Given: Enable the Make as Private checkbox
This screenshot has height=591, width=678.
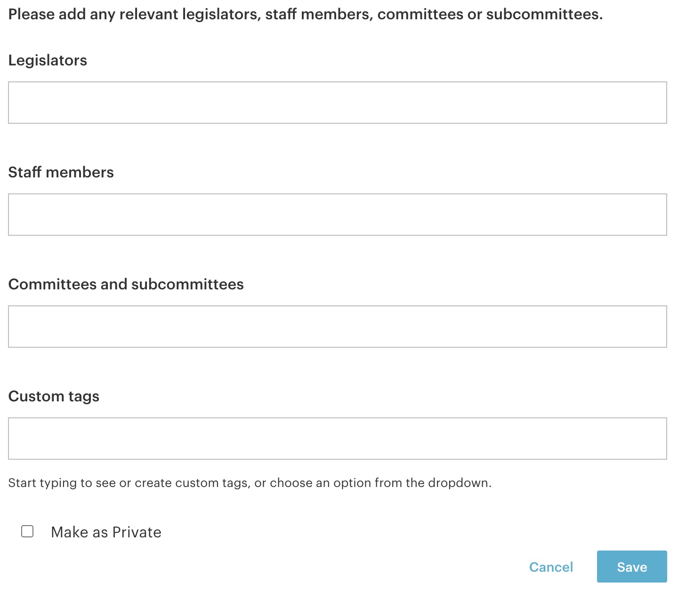Looking at the screenshot, I should (x=27, y=532).
